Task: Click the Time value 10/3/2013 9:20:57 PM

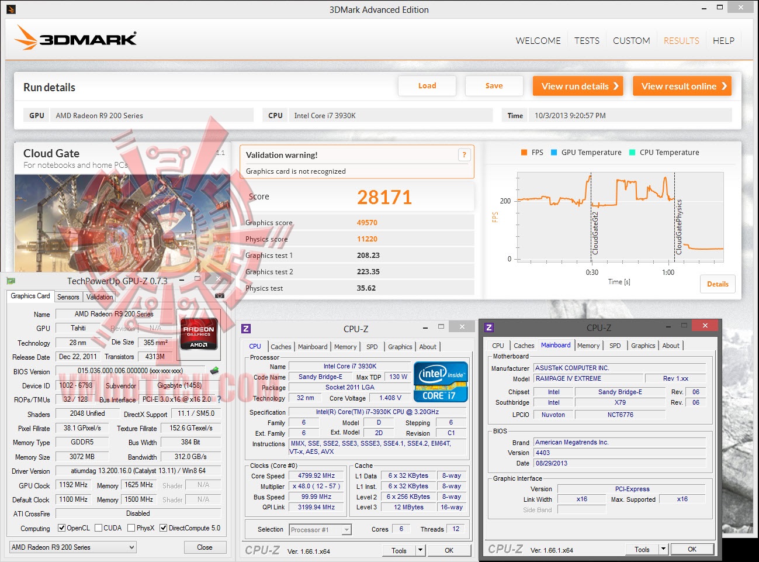Action: click(x=570, y=116)
